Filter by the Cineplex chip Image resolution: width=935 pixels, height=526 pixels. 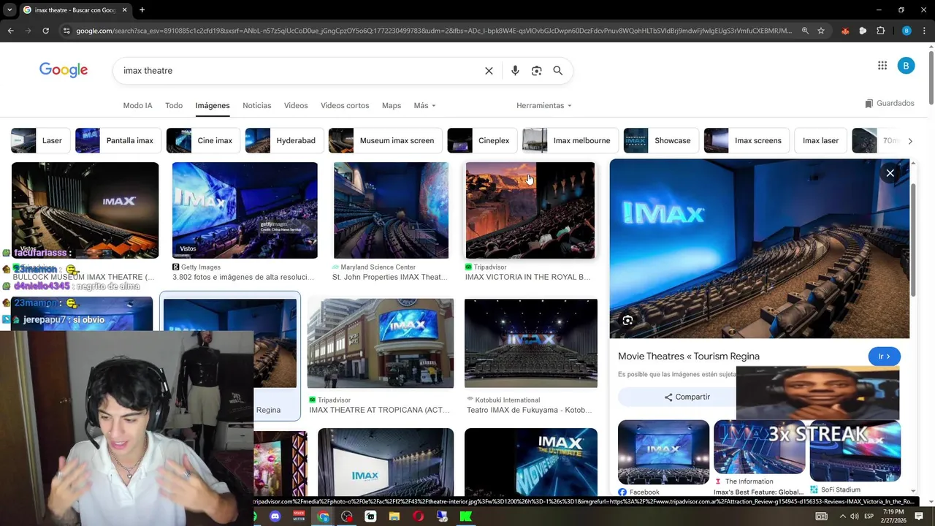point(482,140)
